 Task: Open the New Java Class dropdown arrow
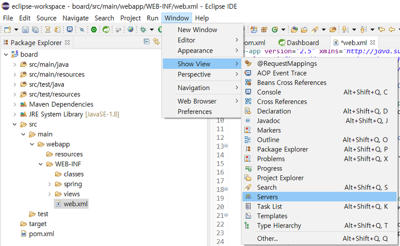283,30
